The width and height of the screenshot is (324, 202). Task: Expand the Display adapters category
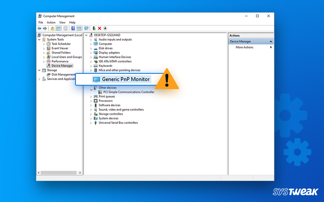pos(91,53)
